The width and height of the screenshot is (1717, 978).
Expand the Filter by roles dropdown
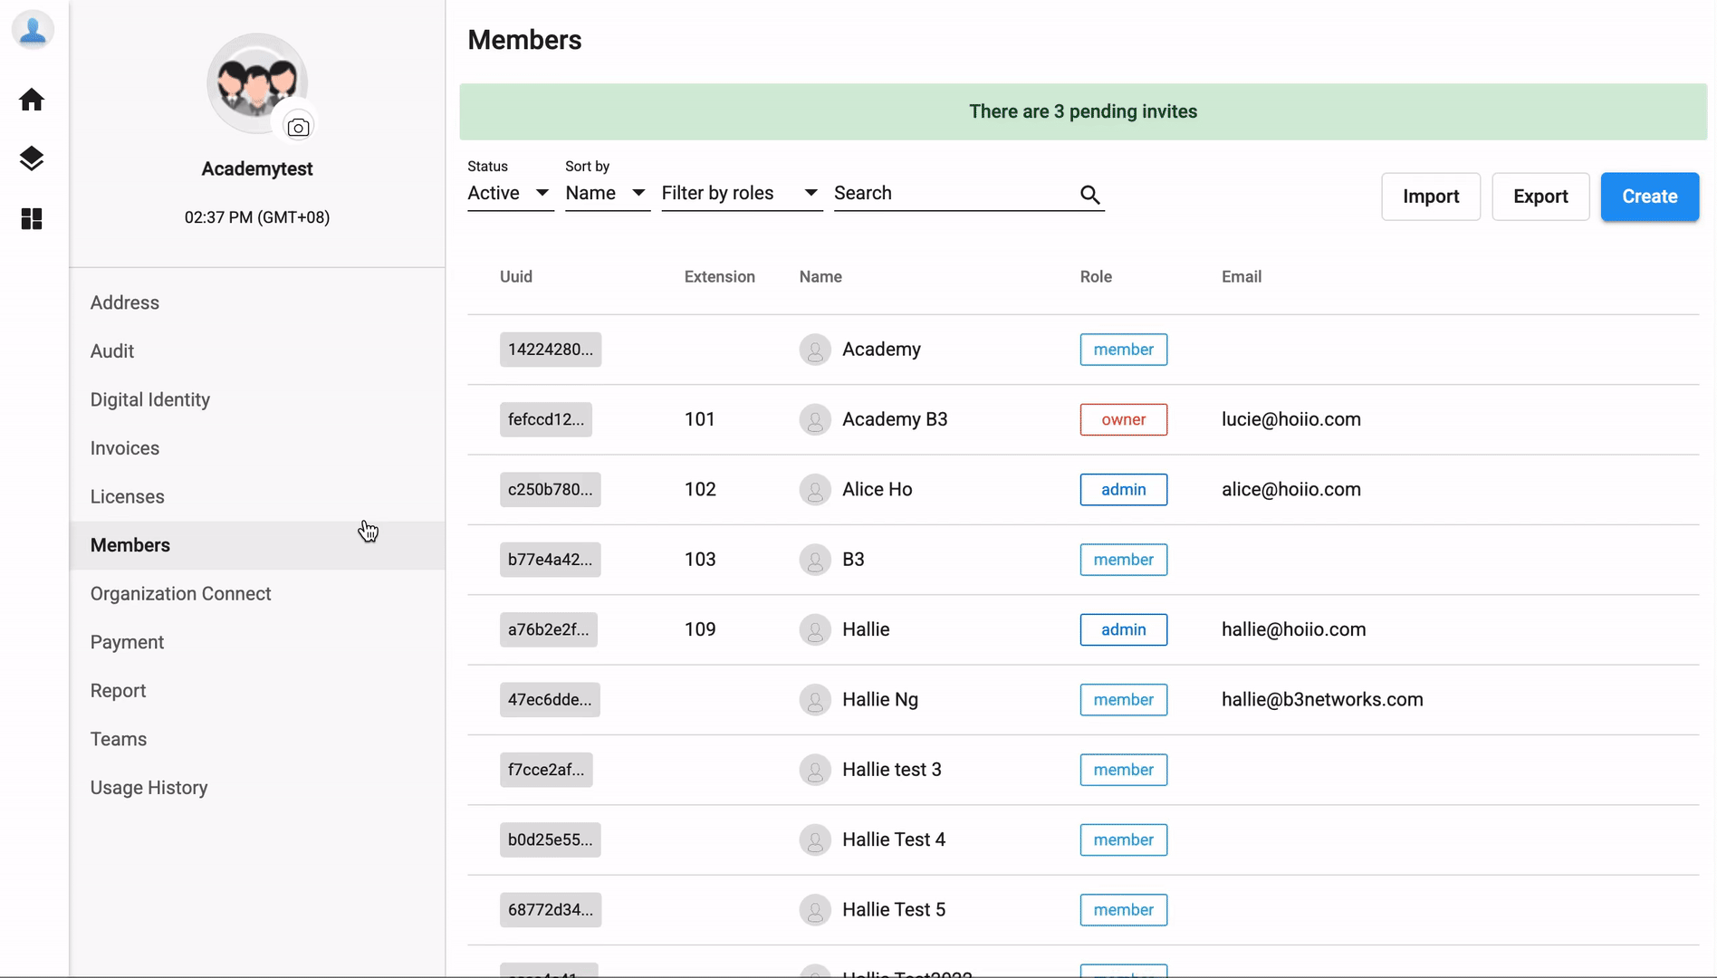coord(742,193)
